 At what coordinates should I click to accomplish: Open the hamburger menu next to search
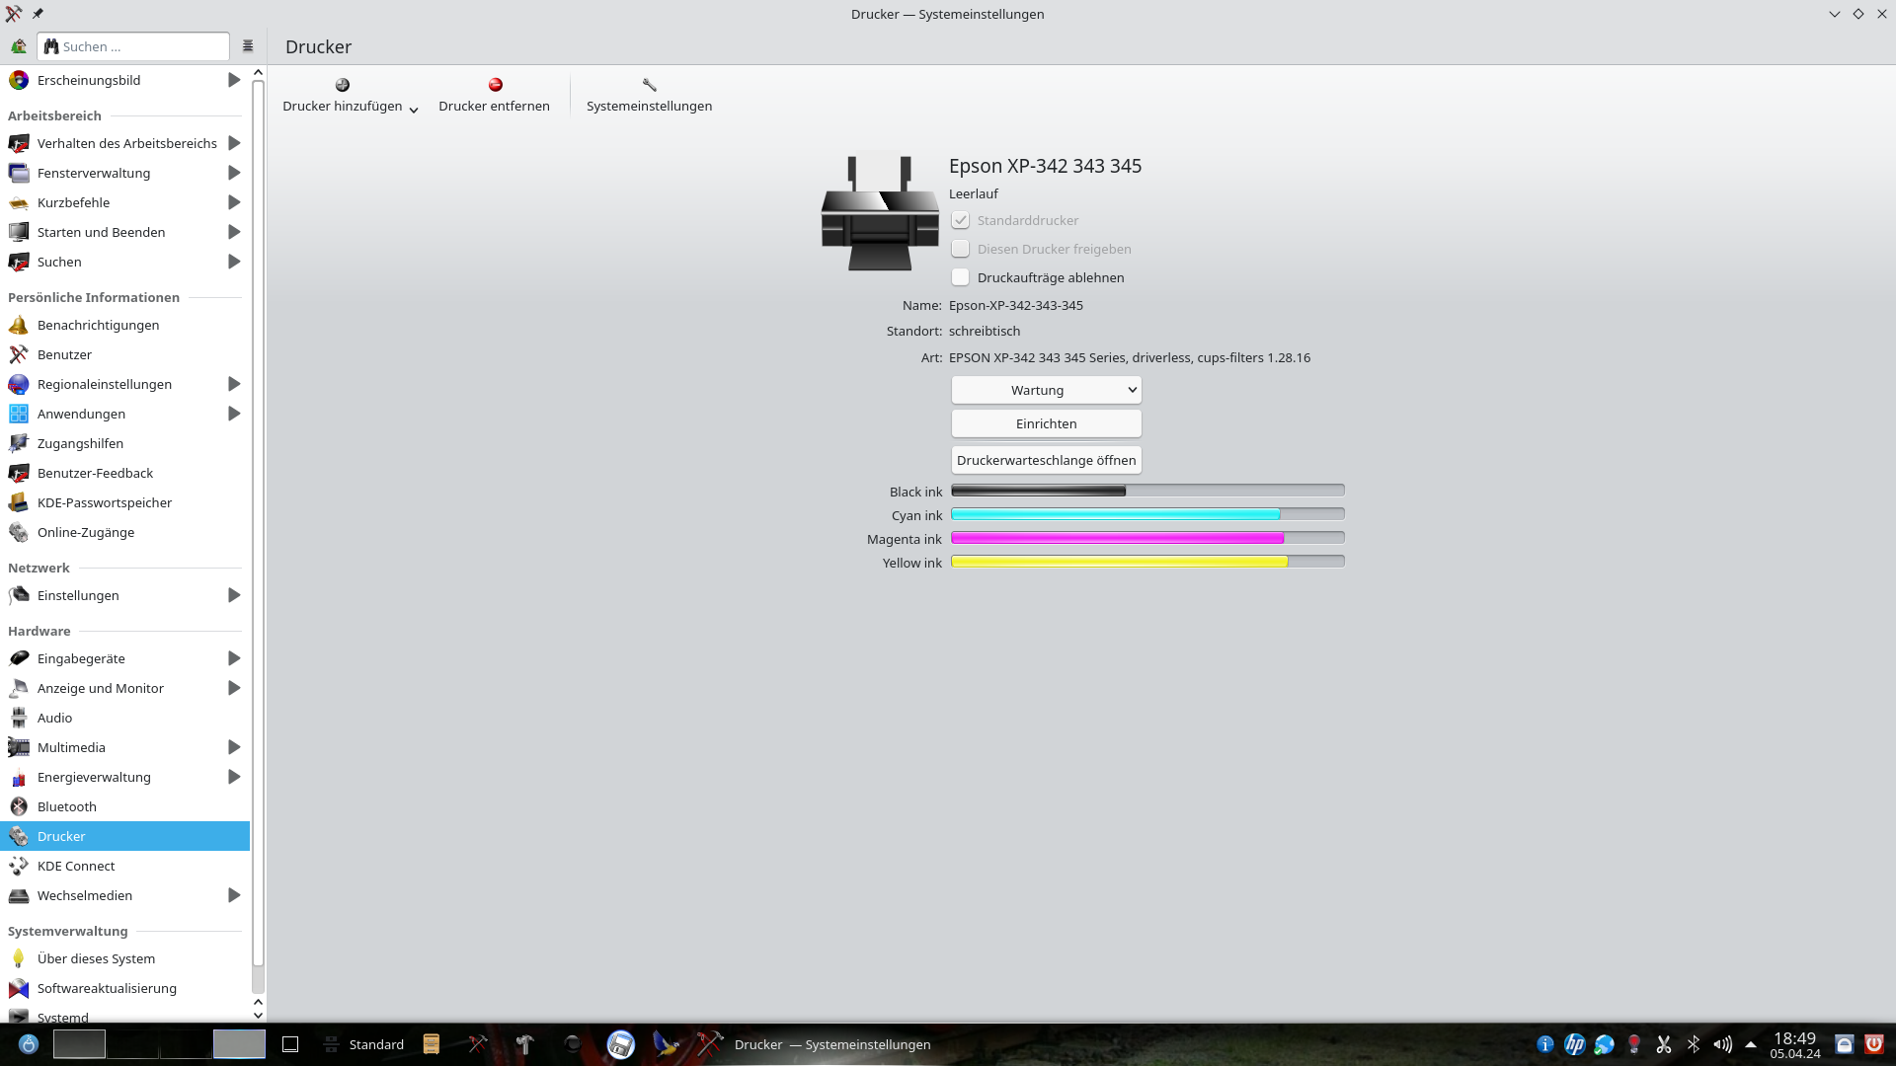pos(248,46)
